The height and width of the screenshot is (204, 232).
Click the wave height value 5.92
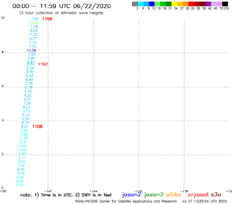(x=24, y=131)
